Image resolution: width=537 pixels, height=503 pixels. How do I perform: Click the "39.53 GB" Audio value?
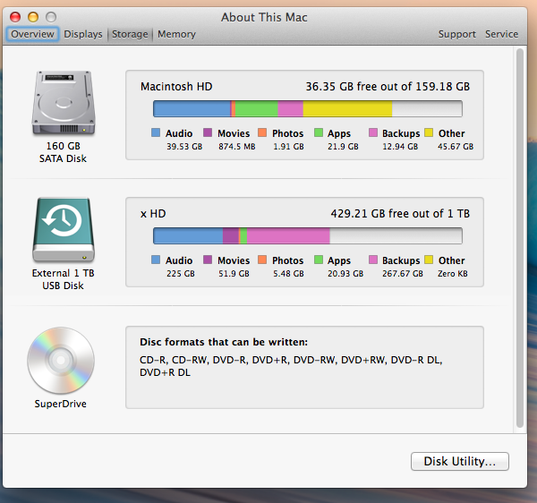(184, 147)
